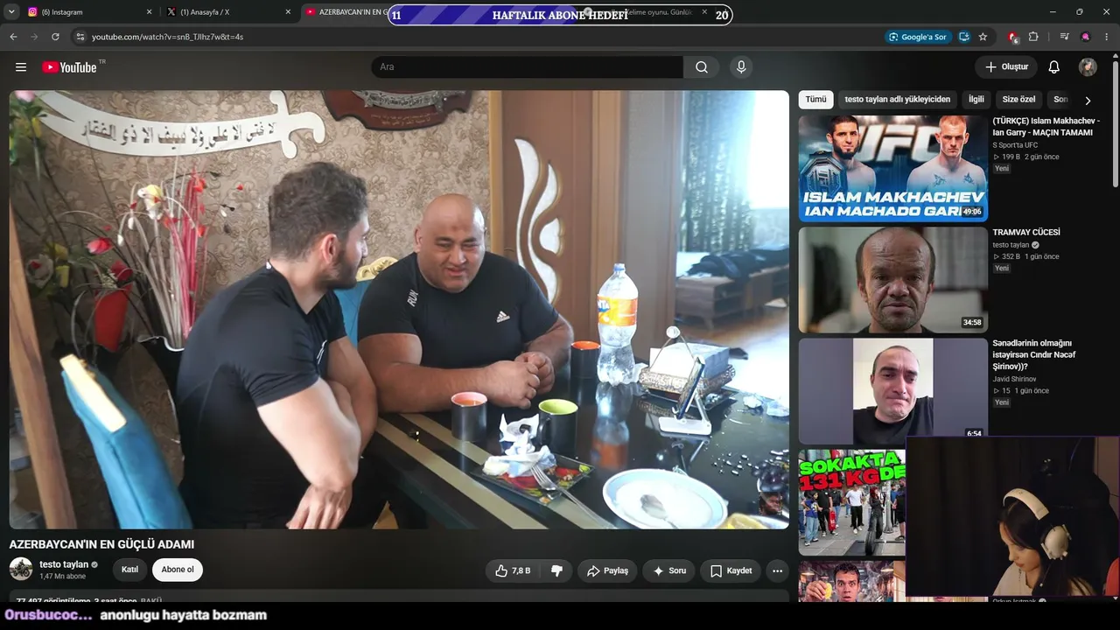The width and height of the screenshot is (1120, 630).
Task: Select the Tümü filter chip
Action: pyautogui.click(x=815, y=100)
